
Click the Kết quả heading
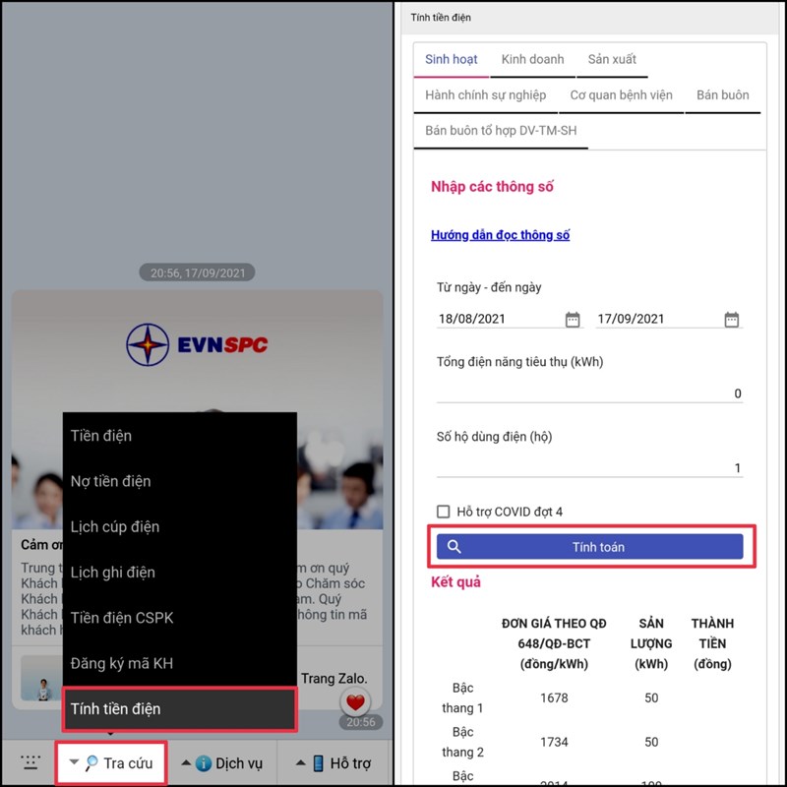(x=455, y=582)
